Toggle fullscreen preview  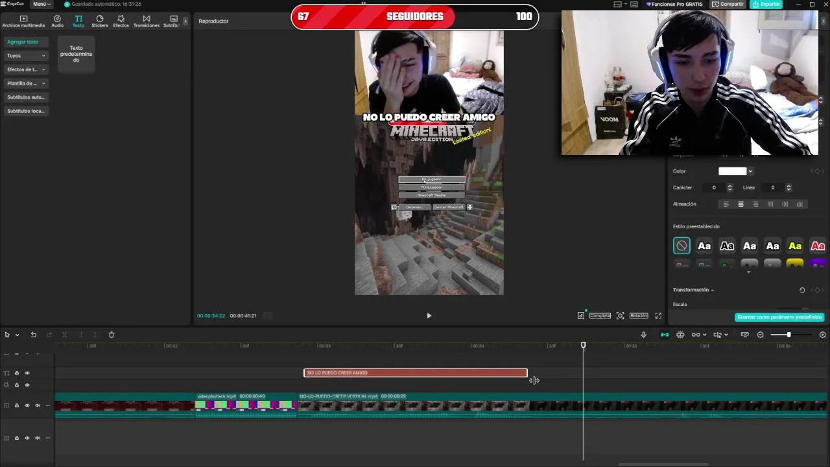tap(658, 316)
